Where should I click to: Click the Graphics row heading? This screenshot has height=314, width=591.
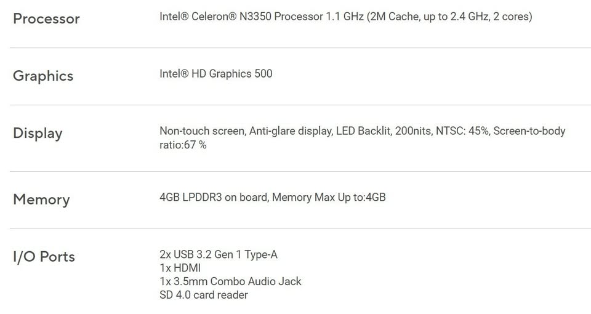[43, 76]
